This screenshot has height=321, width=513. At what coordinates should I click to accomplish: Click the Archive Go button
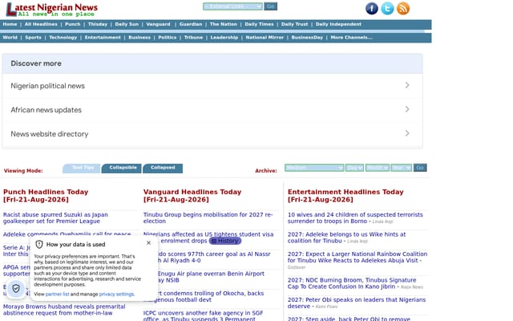tap(420, 168)
